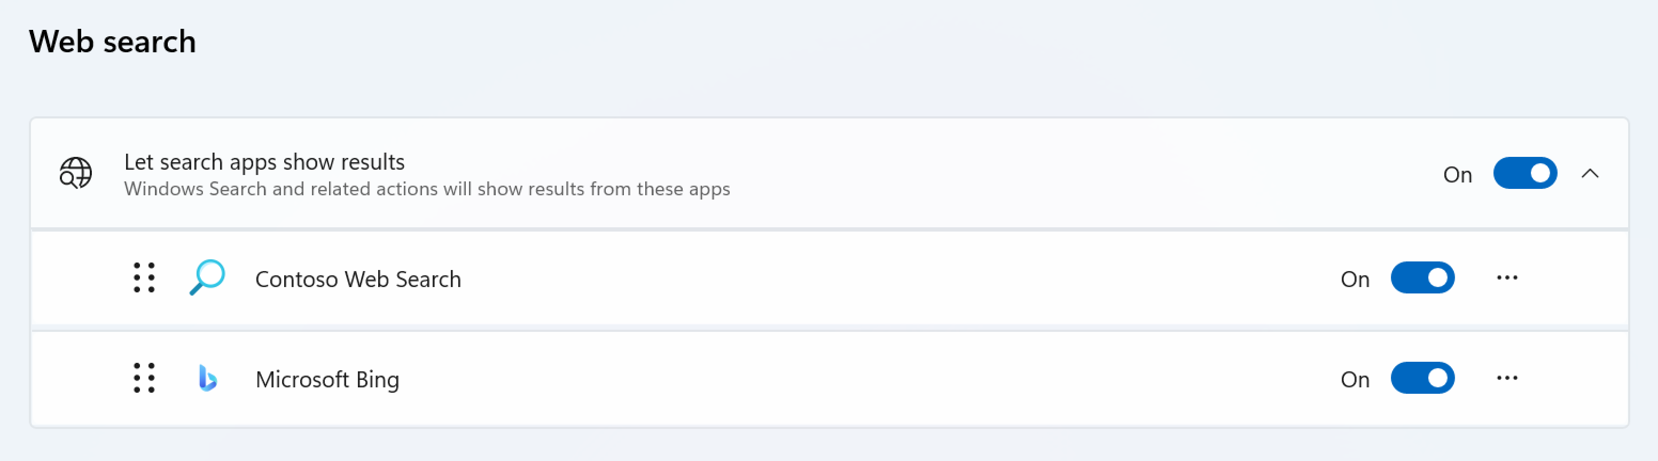Click the On label beside Bing toggle

(x=1355, y=379)
